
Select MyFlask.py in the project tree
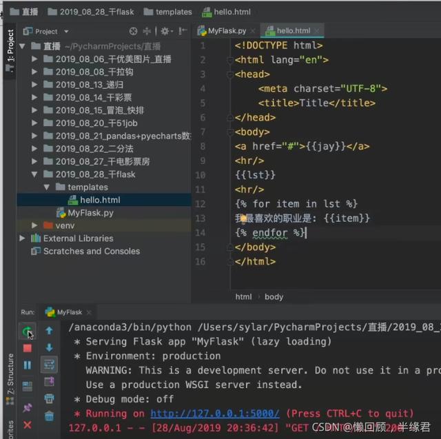click(104, 213)
